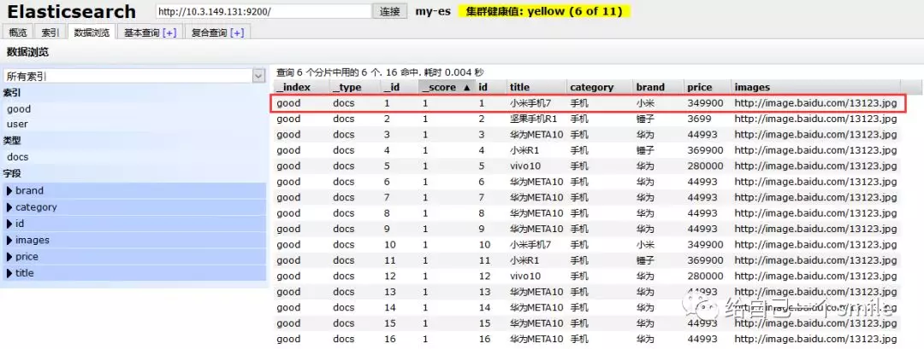Open the 所有索引 index dropdown

click(134, 76)
